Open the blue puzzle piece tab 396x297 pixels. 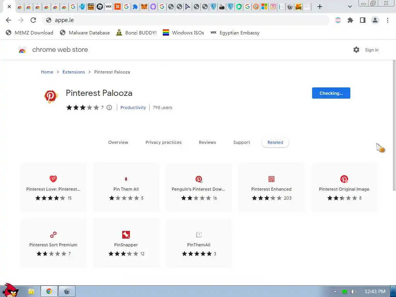pos(135,7)
